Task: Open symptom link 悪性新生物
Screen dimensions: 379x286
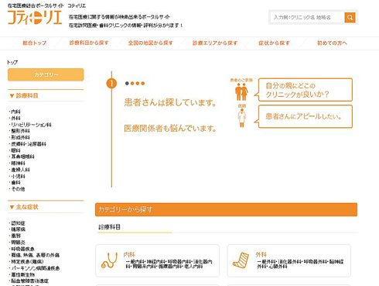Action: tap(22, 274)
